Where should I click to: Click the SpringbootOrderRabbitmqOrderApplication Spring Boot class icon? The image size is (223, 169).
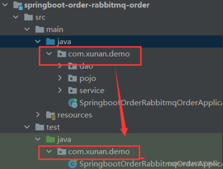tap(73, 102)
